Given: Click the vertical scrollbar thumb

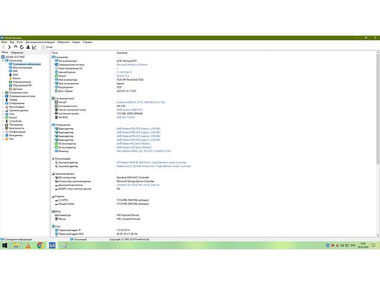Looking at the screenshot, I should click(378, 109).
